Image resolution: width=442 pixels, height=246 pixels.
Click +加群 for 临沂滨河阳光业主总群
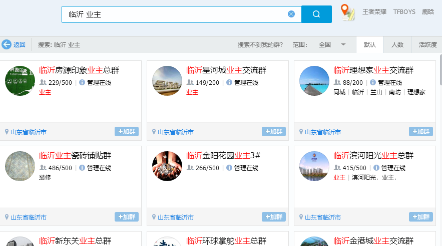421,217
